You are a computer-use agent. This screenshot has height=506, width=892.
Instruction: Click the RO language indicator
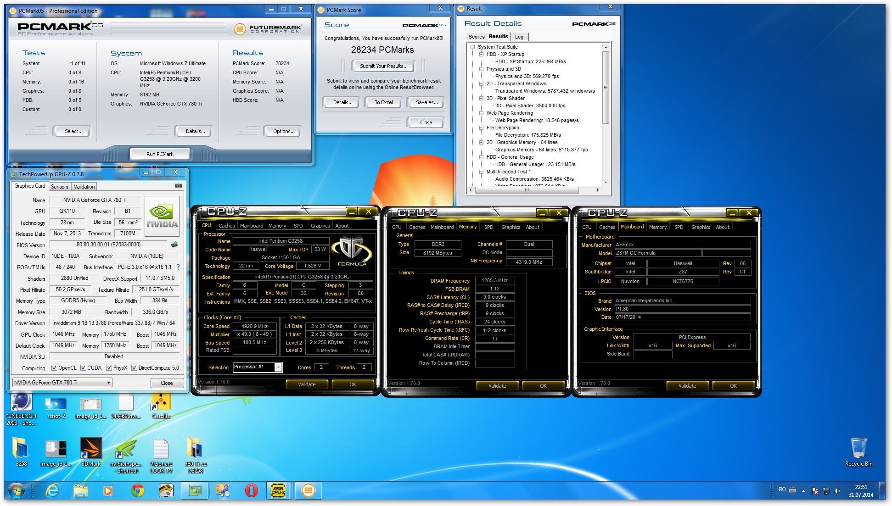click(x=782, y=490)
